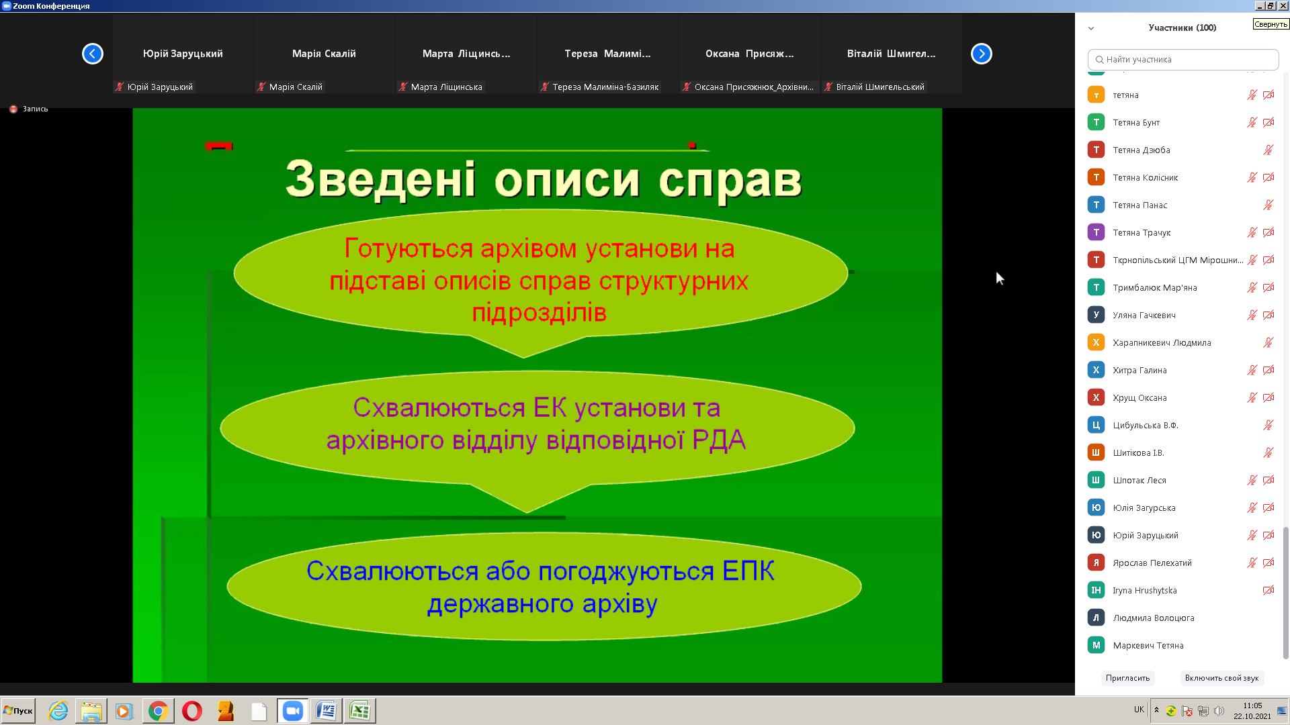Click camera-off icon for Тетяна Трачук
This screenshot has width=1290, height=725.
tap(1268, 232)
